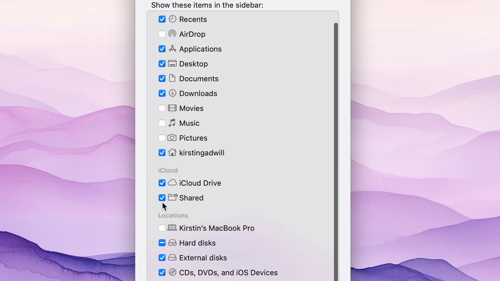Click the Applications icon
This screenshot has width=500, height=281.
[x=172, y=49]
